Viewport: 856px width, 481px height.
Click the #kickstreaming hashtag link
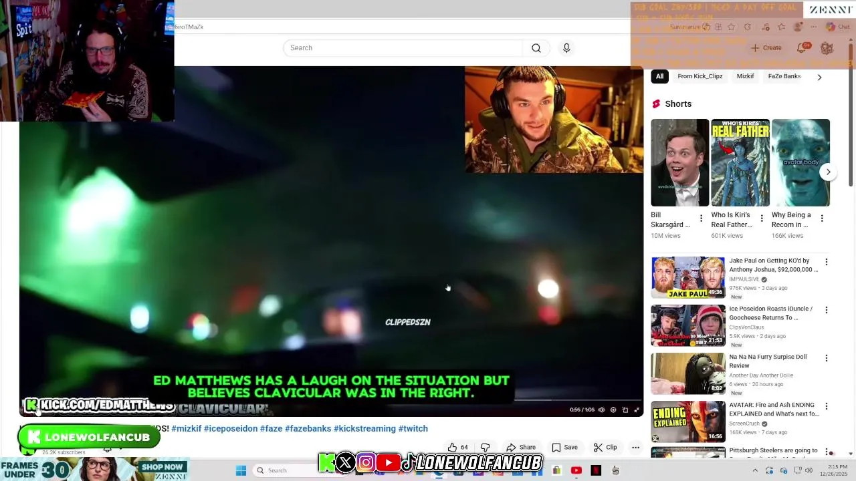coord(364,429)
